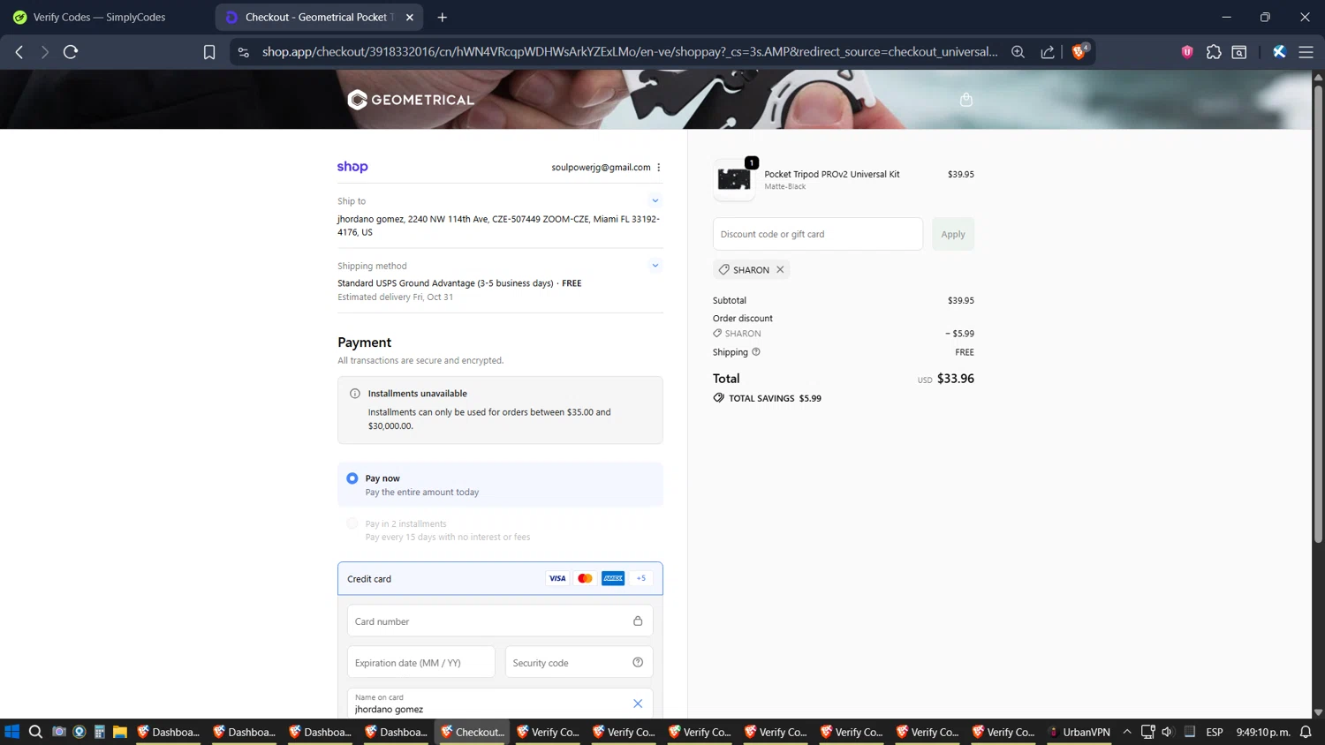
Task: Switch the ESP input language
Action: (1215, 732)
